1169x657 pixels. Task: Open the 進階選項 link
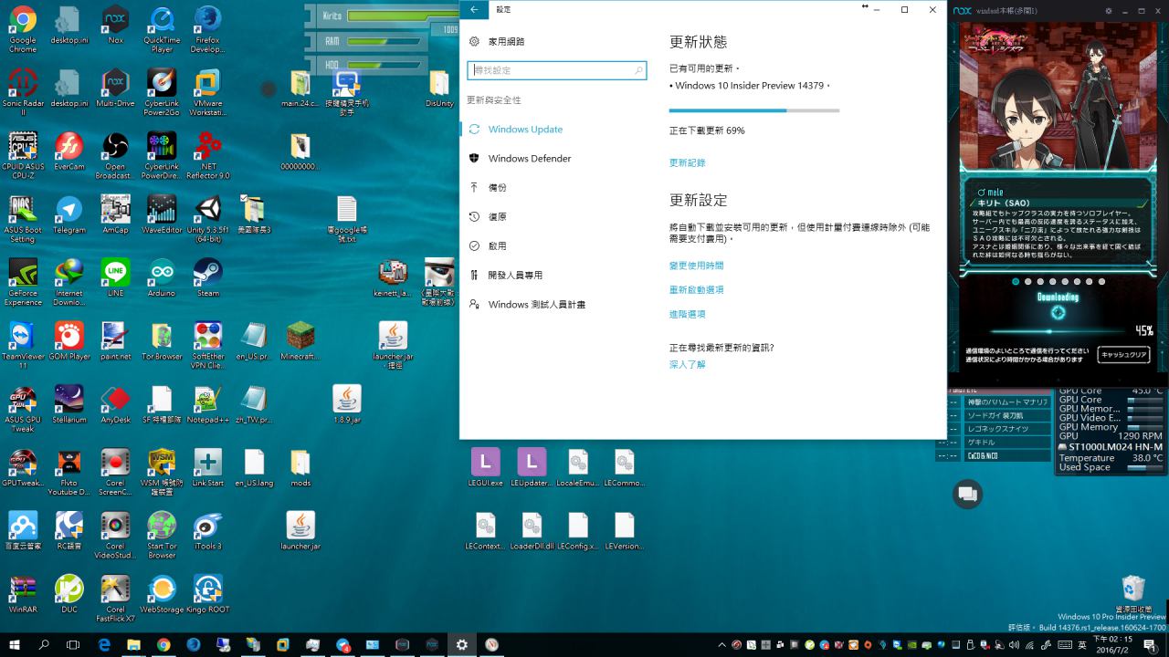[687, 314]
